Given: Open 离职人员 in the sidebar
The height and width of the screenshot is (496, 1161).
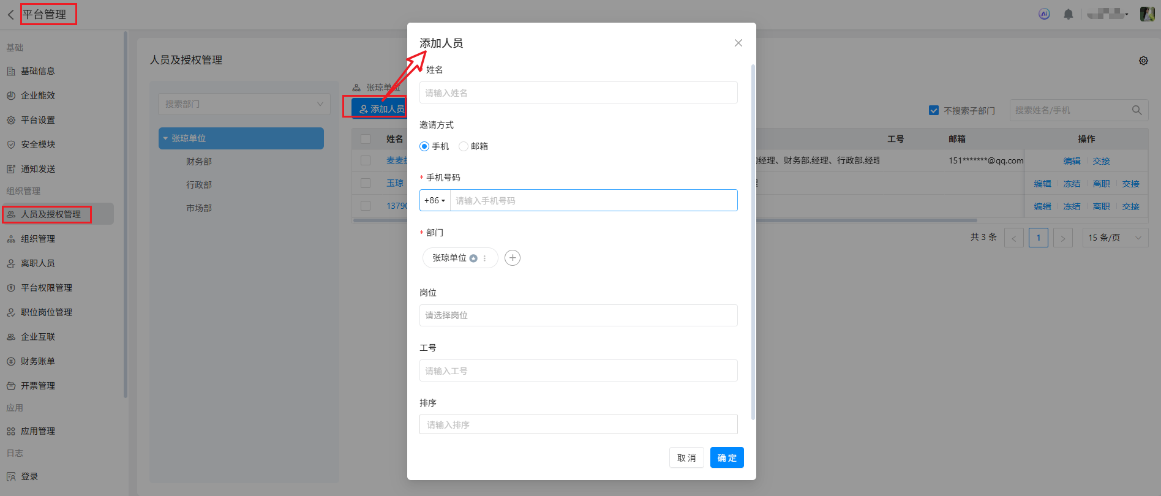Looking at the screenshot, I should [x=38, y=263].
